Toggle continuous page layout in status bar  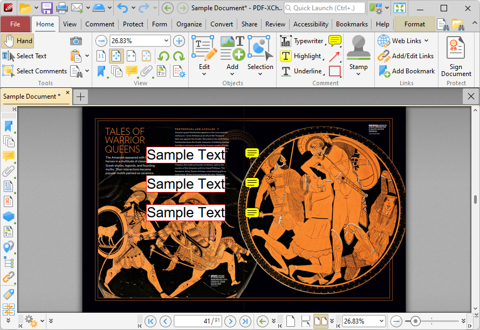pyautogui.click(x=305, y=321)
